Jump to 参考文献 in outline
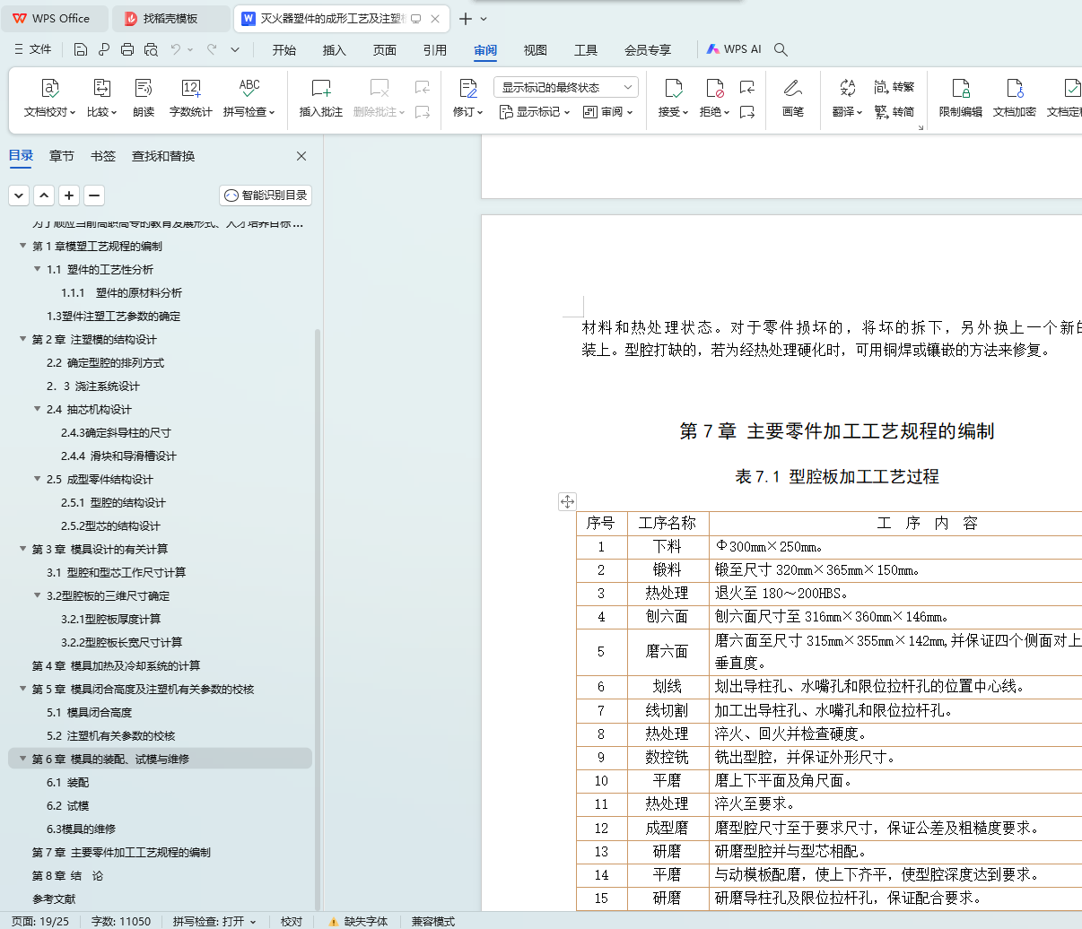 (x=54, y=899)
